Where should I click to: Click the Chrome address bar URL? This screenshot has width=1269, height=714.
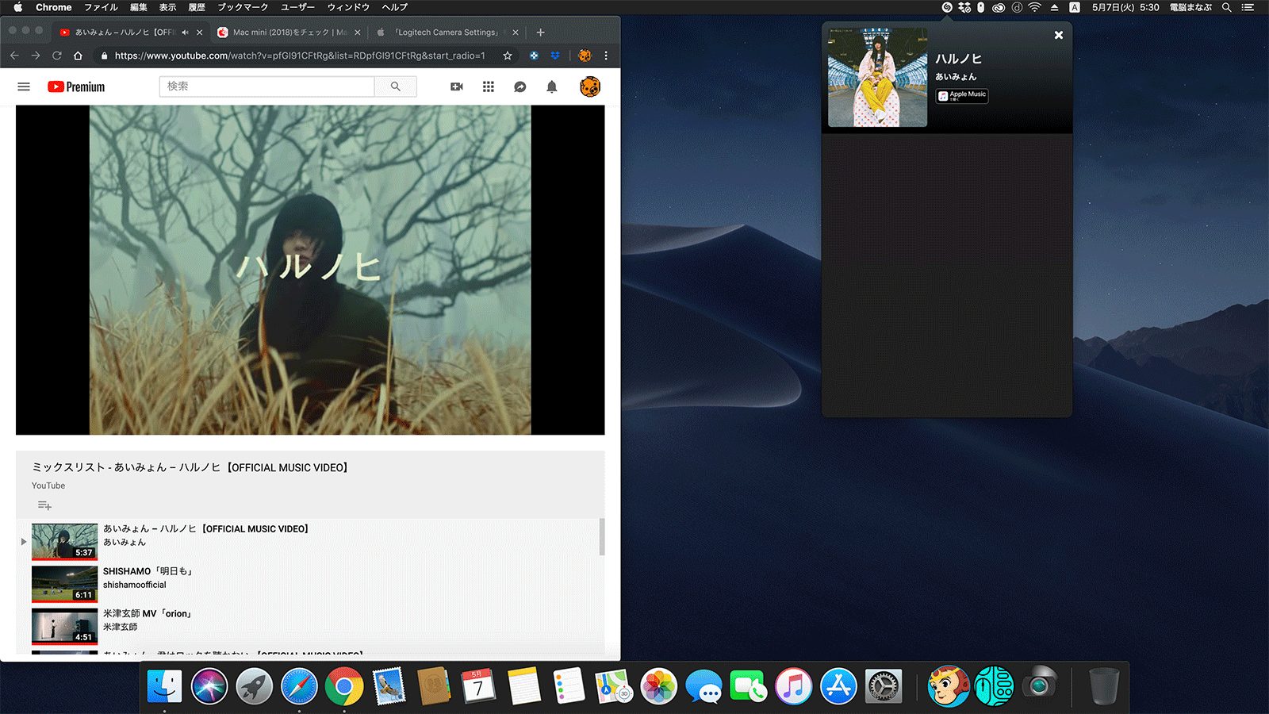pos(300,56)
